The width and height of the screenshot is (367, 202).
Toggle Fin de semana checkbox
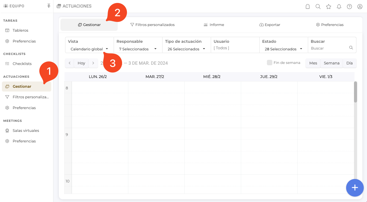pos(270,63)
